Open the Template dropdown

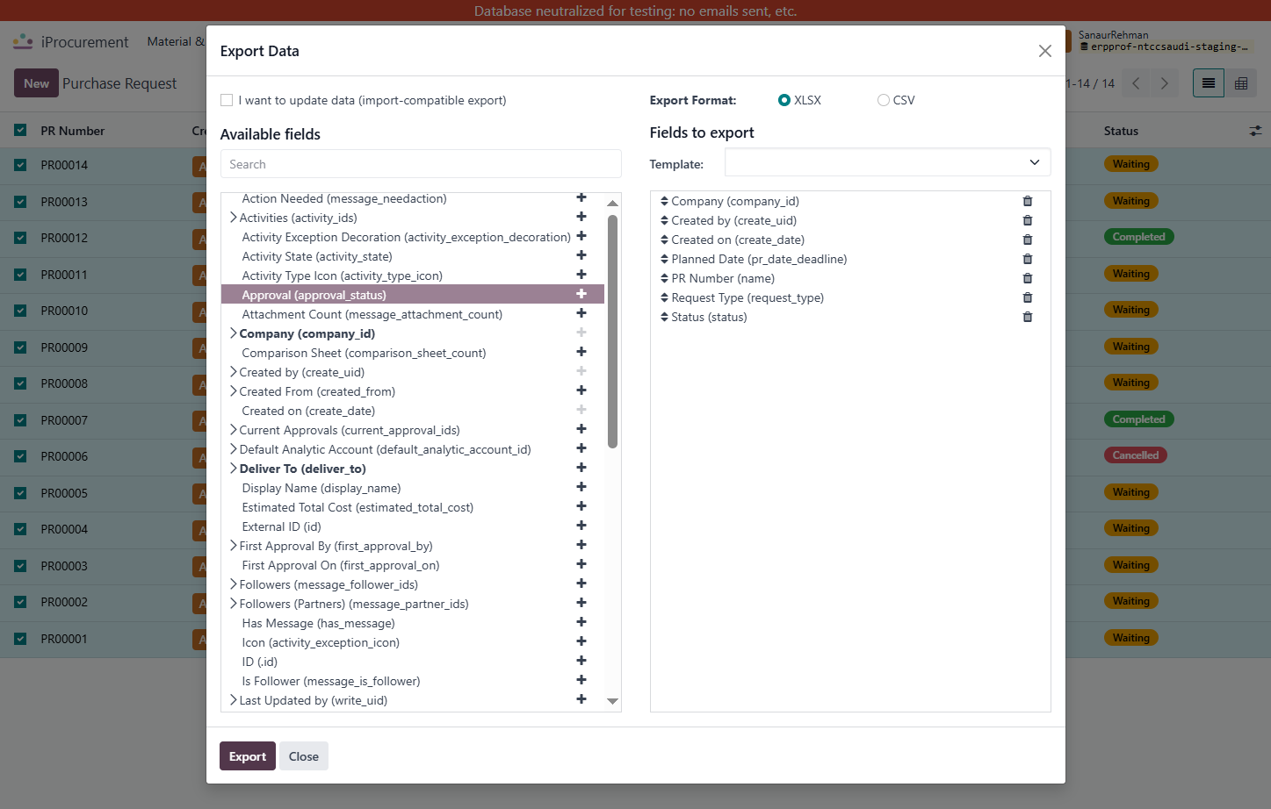887,162
